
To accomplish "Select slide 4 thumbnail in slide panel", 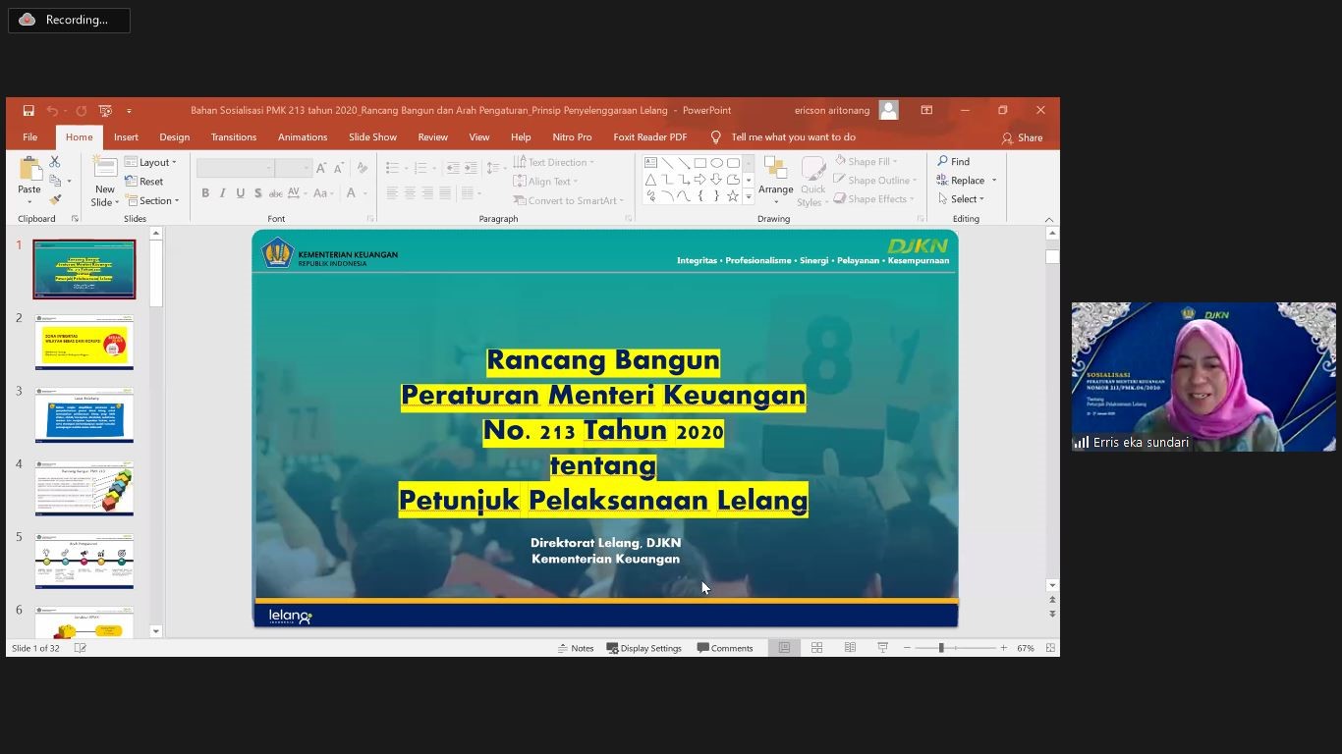I will 84,488.
